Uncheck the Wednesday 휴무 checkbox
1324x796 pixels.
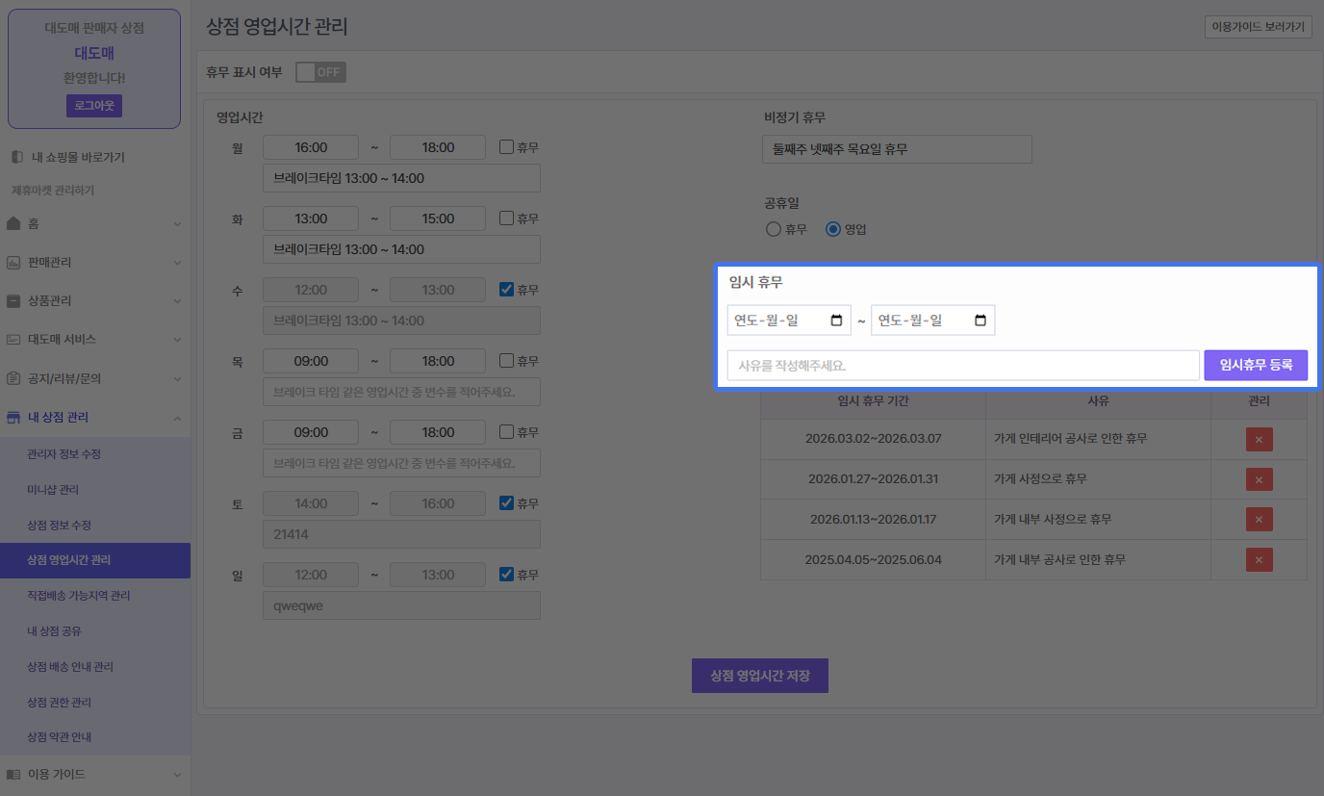pos(506,290)
